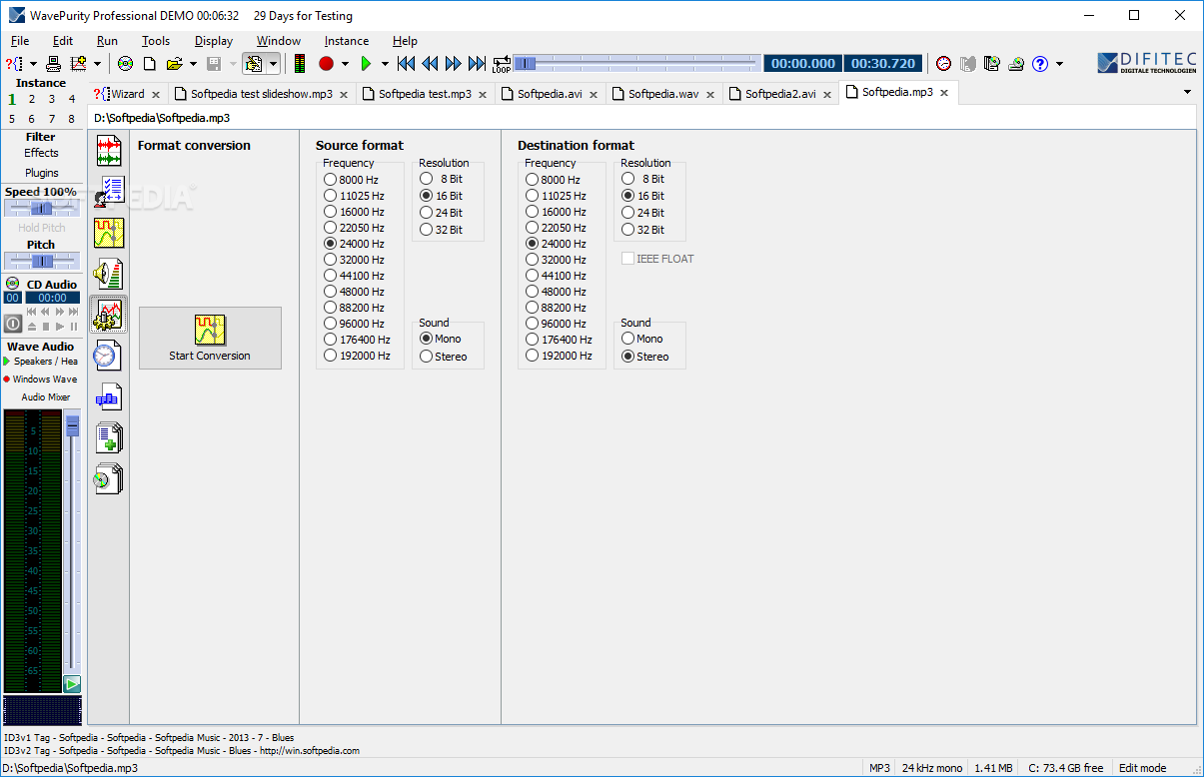Open dropdown next to record button
The image size is (1204, 777).
(x=345, y=64)
